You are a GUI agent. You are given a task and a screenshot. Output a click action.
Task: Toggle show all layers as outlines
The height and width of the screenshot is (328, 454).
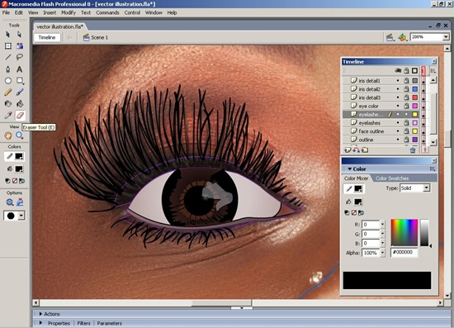[x=415, y=71]
